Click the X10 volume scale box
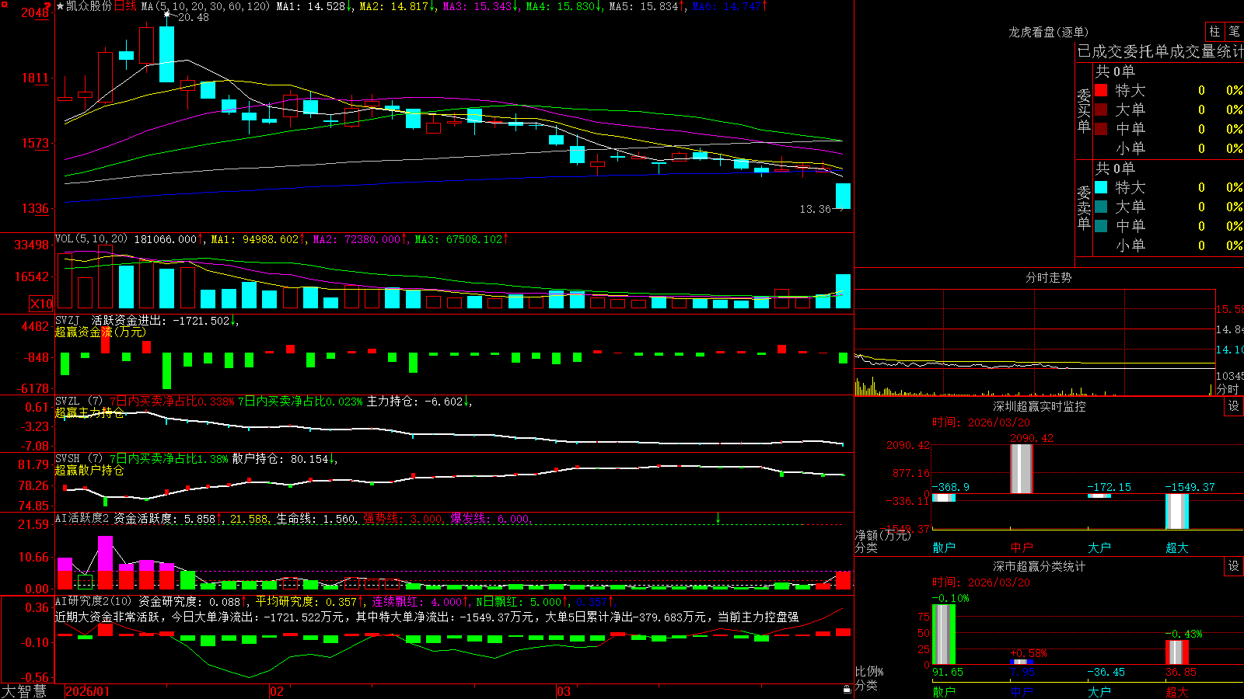The image size is (1244, 699). (x=41, y=304)
